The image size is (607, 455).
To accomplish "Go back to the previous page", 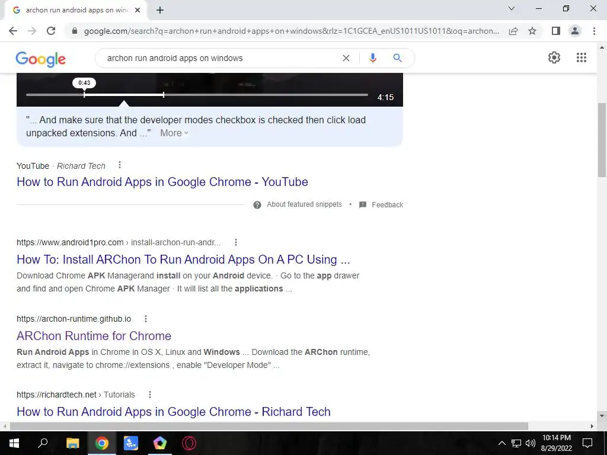I will (x=13, y=31).
